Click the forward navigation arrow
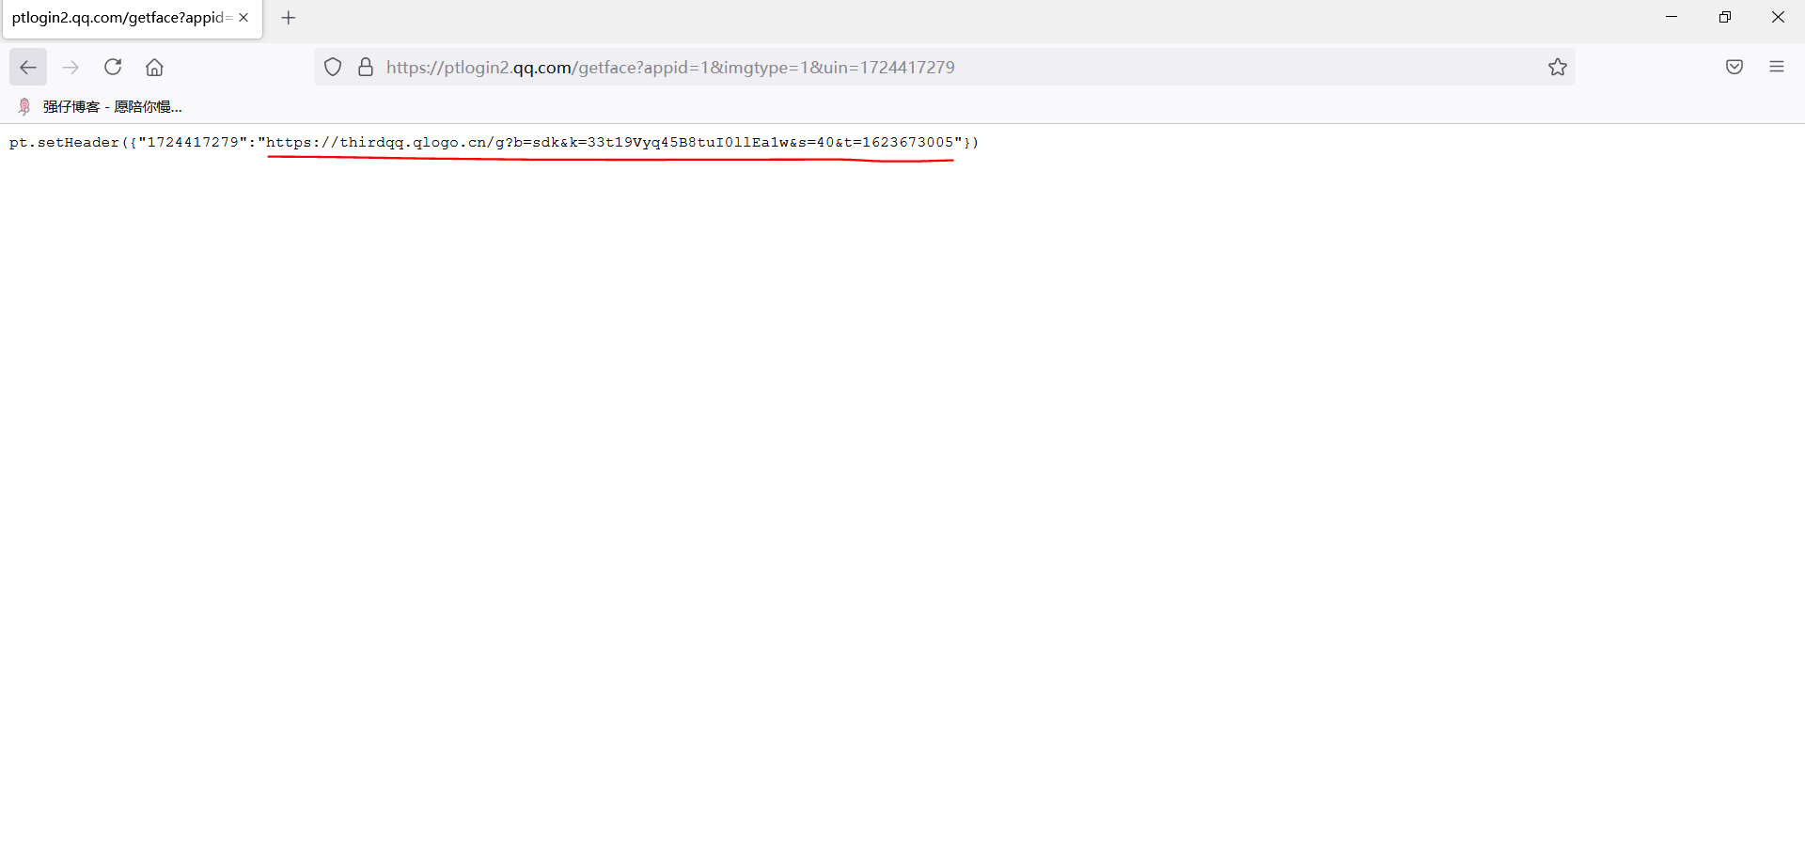Image resolution: width=1805 pixels, height=858 pixels. pyautogui.click(x=71, y=68)
